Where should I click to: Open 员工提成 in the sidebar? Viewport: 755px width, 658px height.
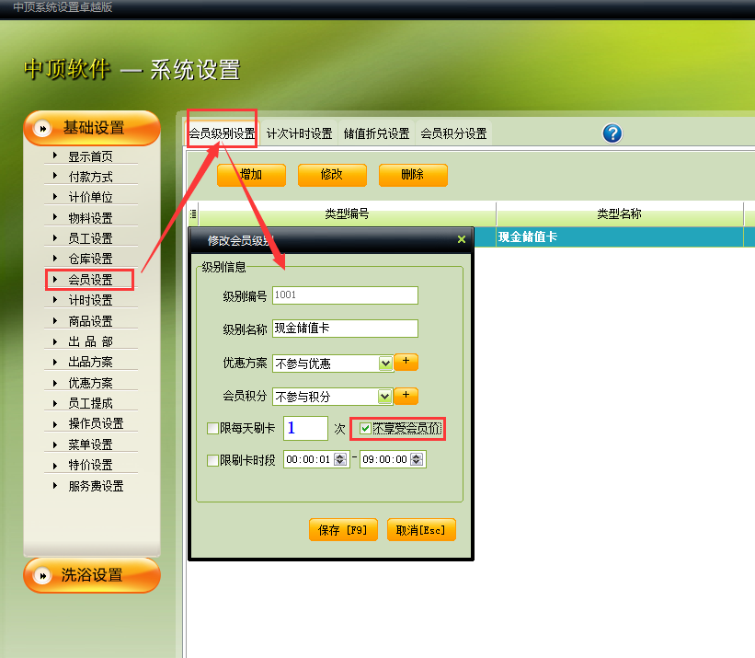click(x=90, y=403)
